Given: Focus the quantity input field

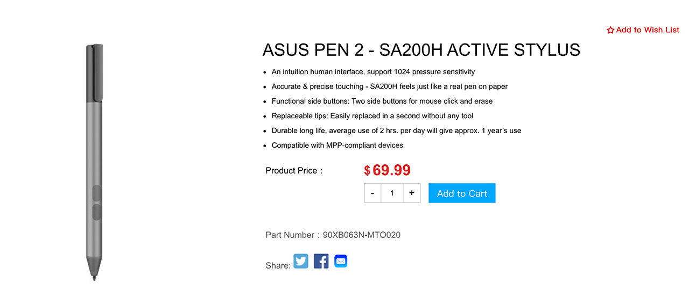Looking at the screenshot, I should click(392, 193).
